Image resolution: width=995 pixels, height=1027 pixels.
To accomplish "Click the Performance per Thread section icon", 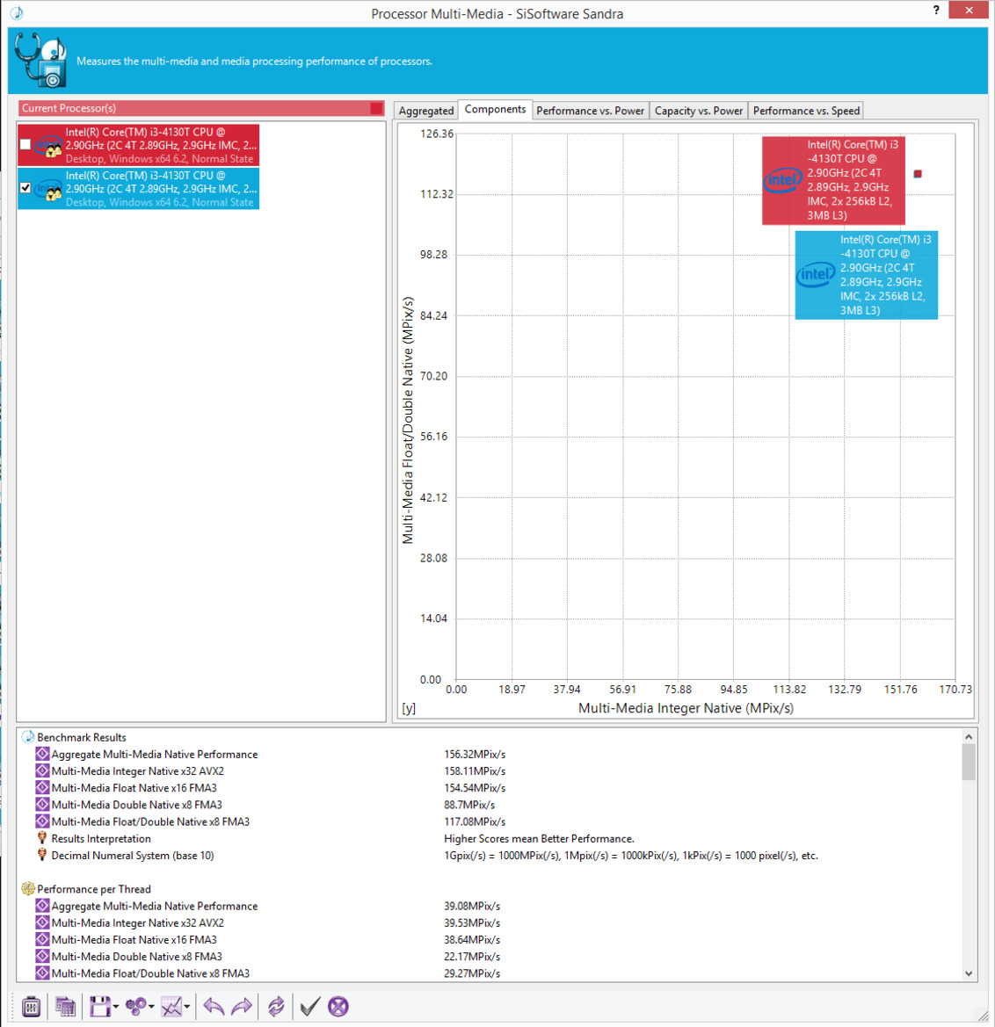I will (27, 889).
